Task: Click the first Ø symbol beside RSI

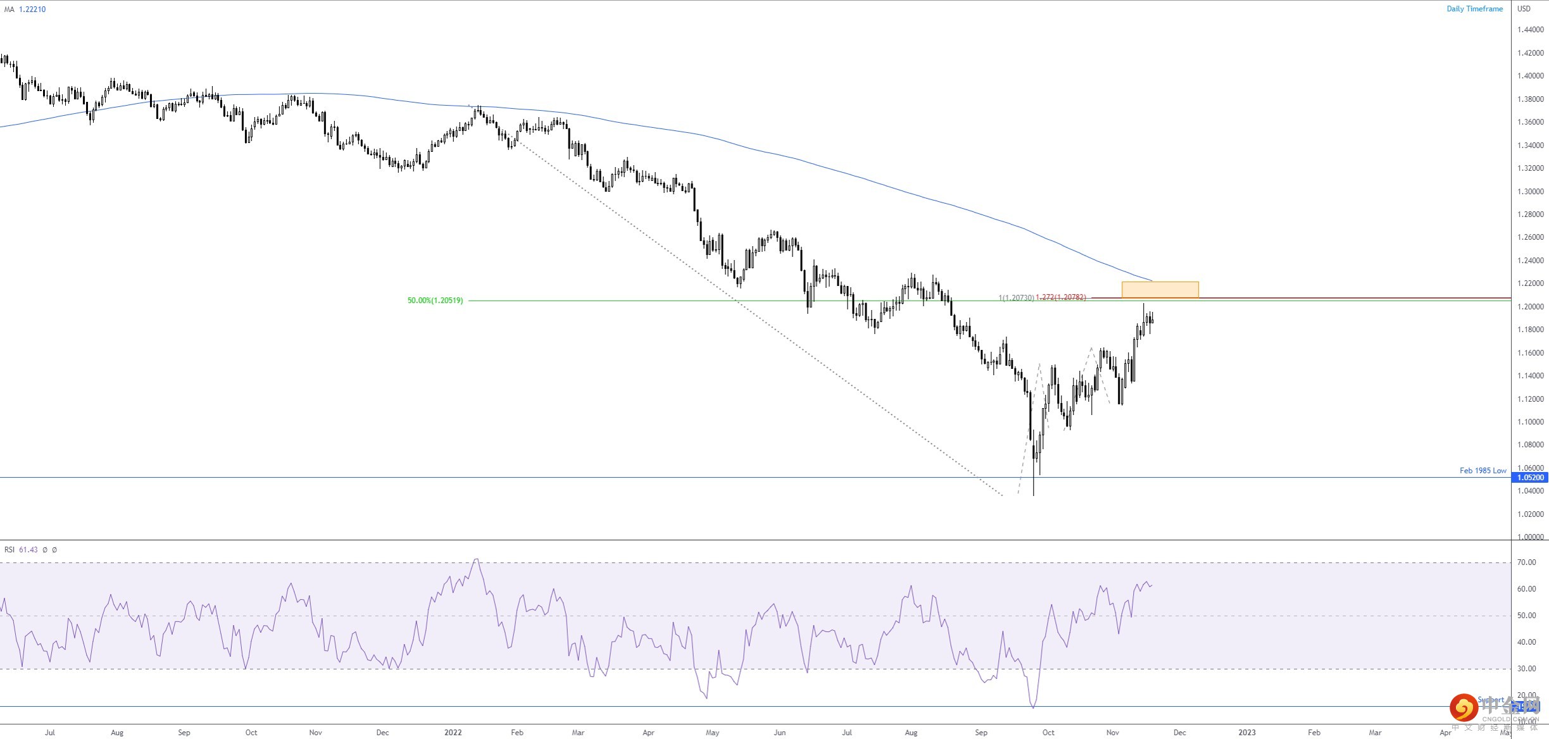Action: point(44,550)
